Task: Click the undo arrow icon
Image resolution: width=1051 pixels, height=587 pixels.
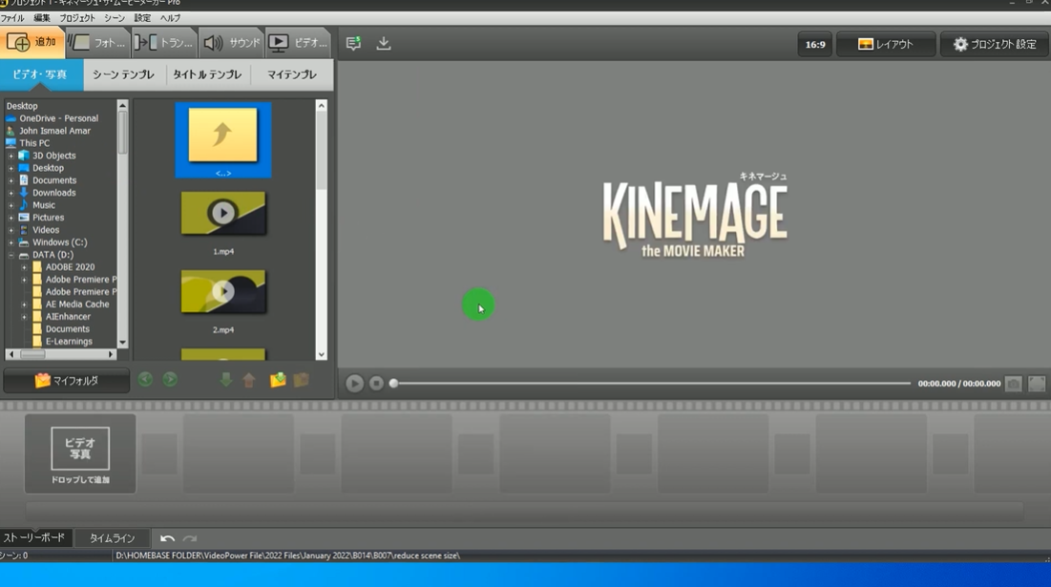Action: tap(167, 538)
